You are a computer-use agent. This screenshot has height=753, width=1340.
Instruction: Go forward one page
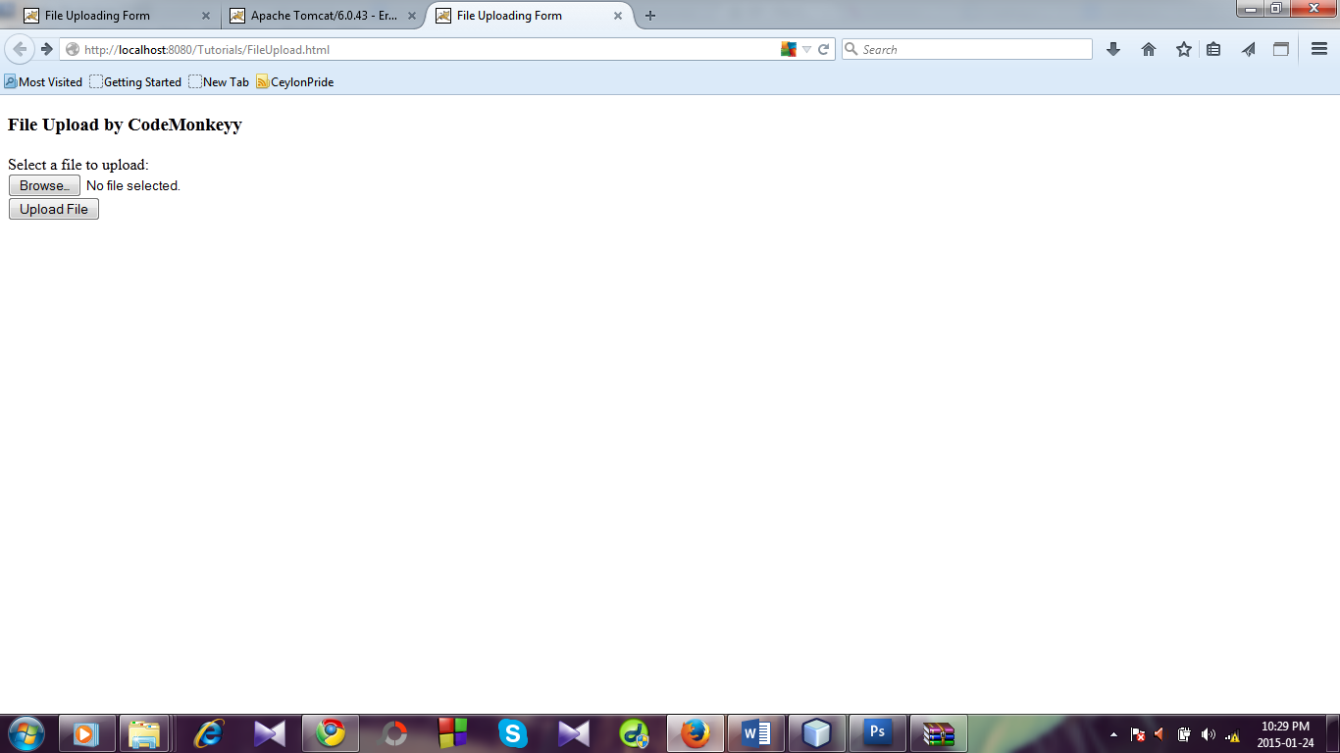click(x=47, y=48)
